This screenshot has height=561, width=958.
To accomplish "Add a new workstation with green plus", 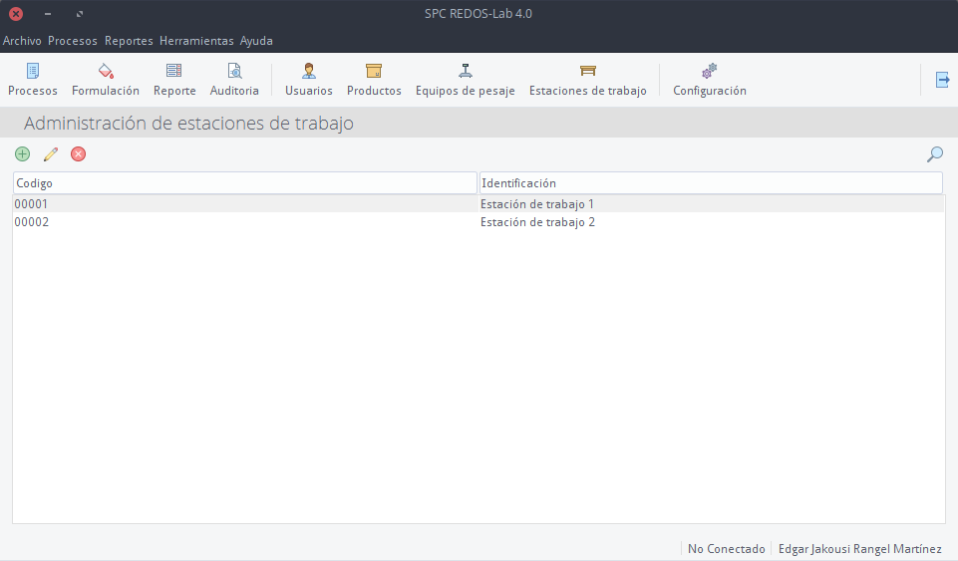I will pos(23,153).
